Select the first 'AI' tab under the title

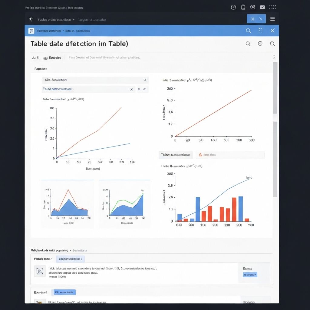point(35,58)
